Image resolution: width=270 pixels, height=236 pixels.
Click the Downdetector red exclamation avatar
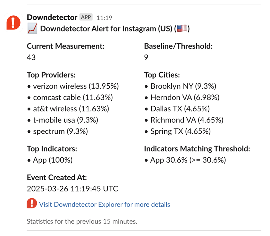point(13,22)
